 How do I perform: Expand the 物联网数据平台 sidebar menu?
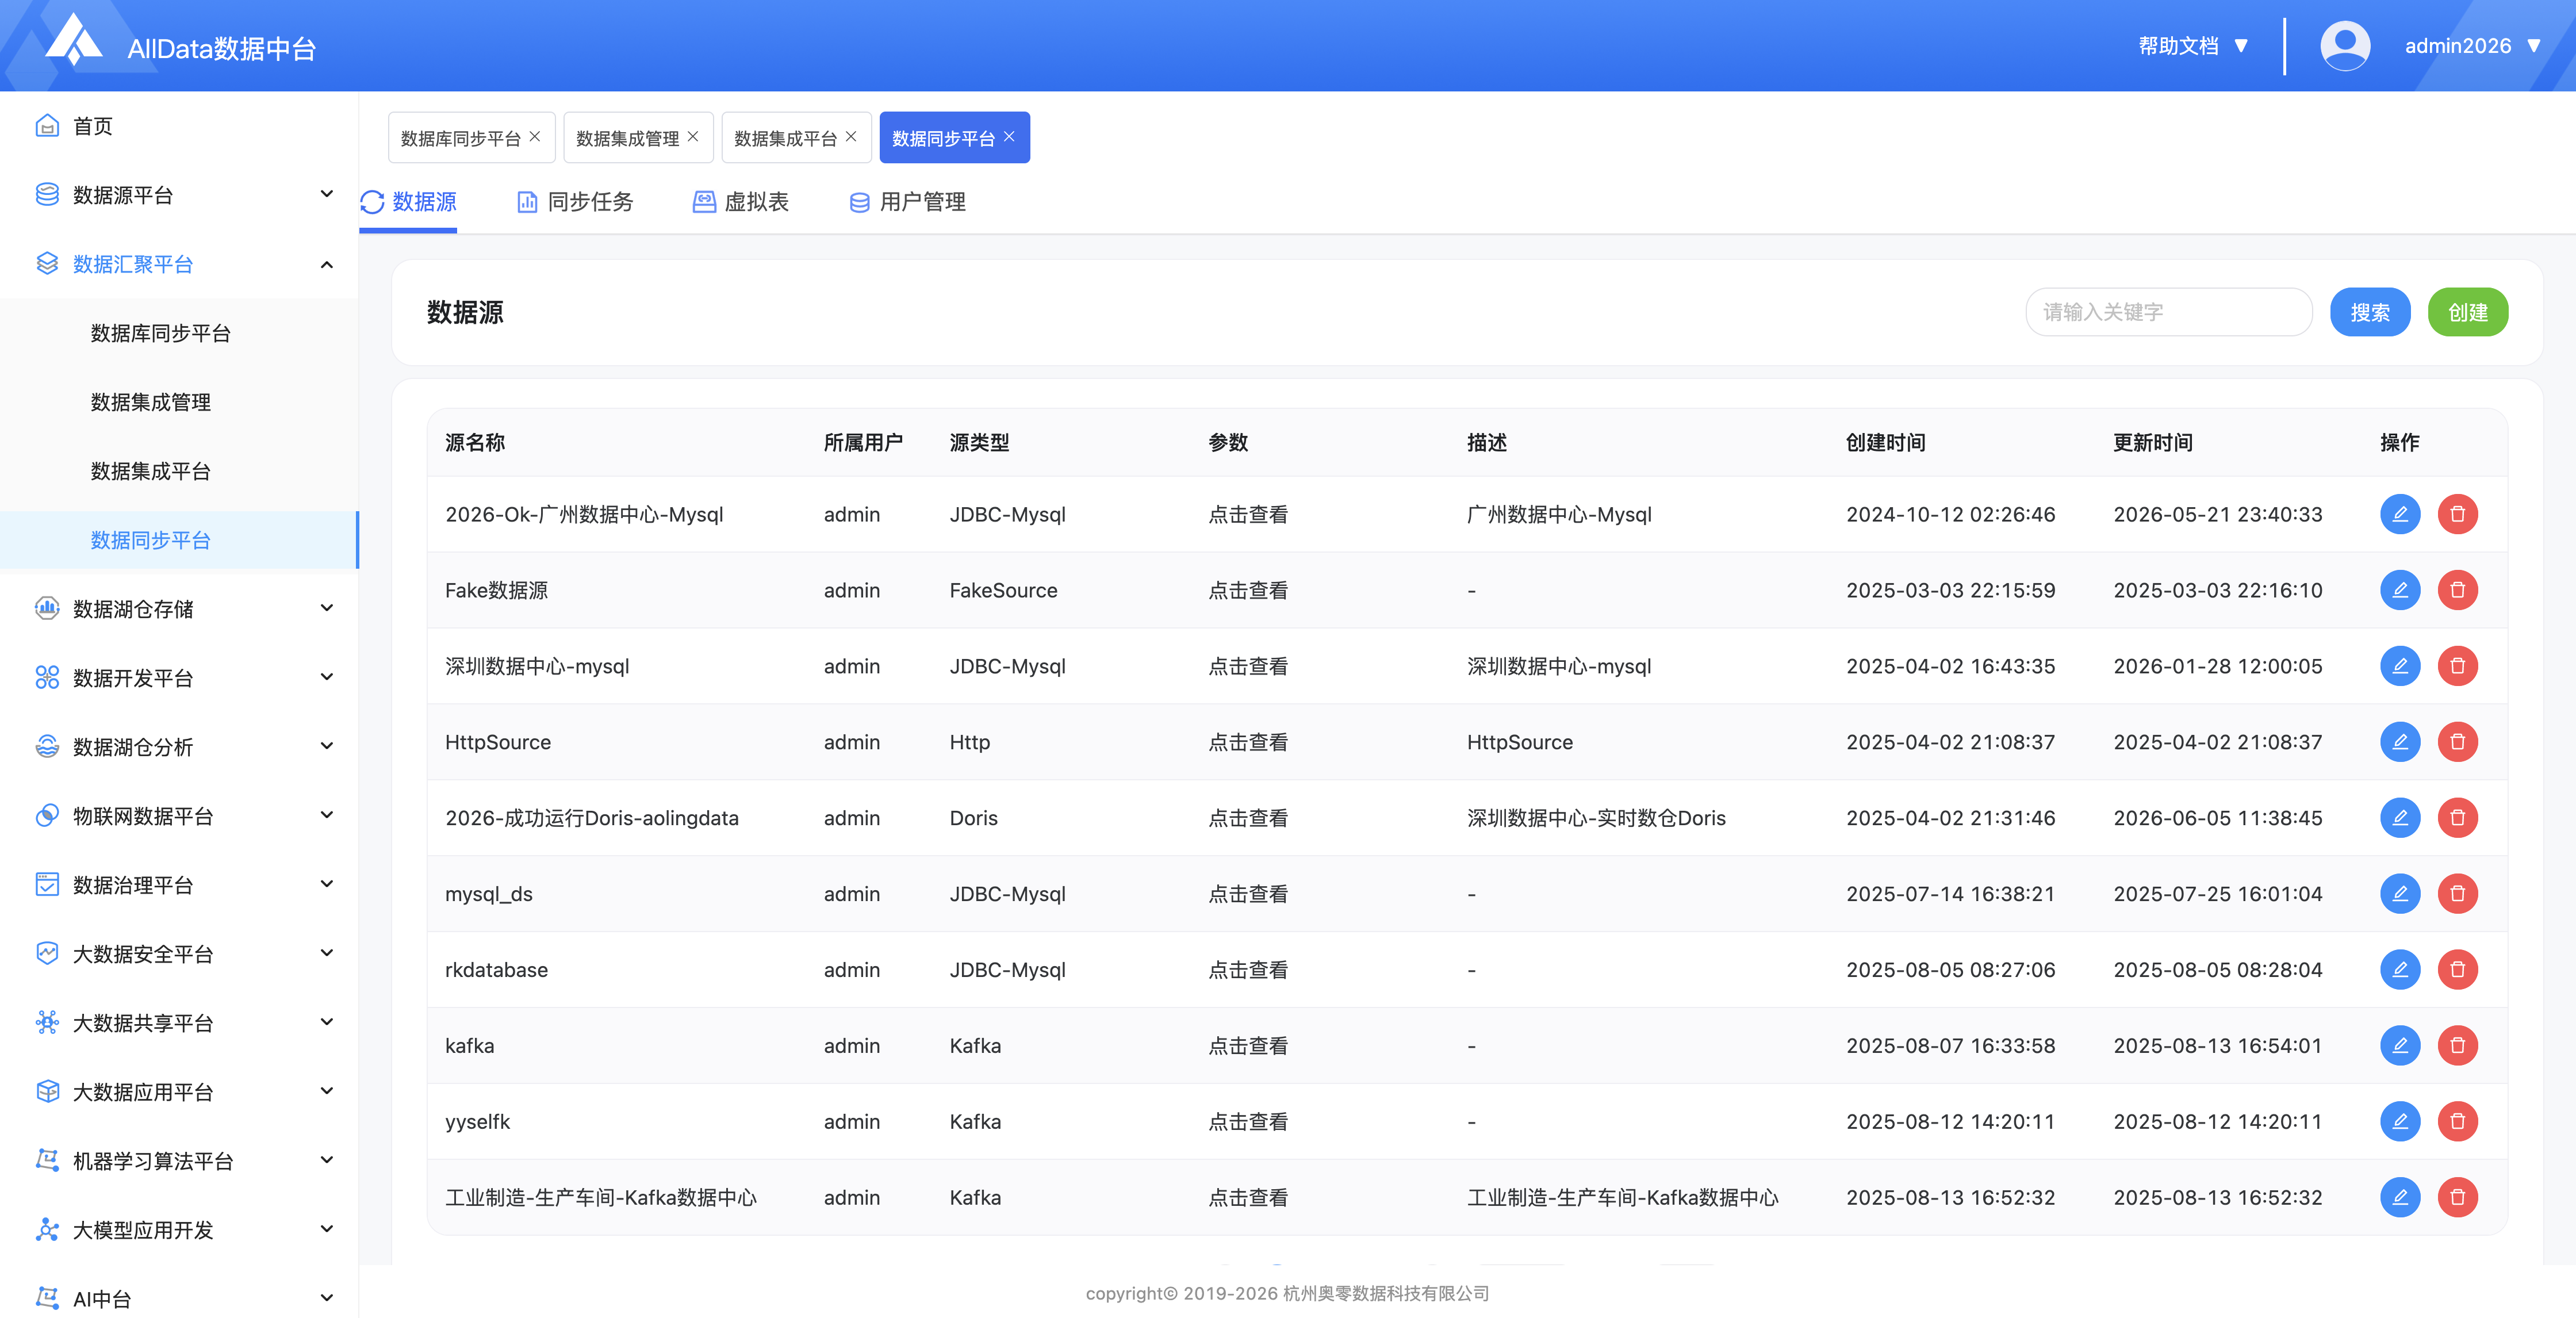coord(179,816)
